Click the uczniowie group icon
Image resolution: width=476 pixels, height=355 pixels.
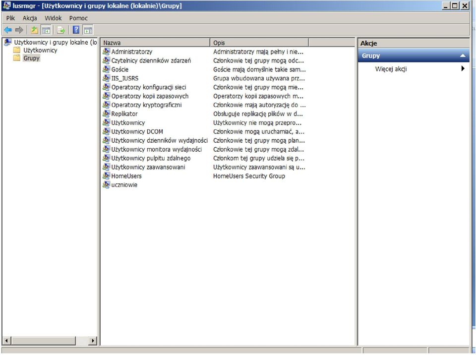(106, 184)
